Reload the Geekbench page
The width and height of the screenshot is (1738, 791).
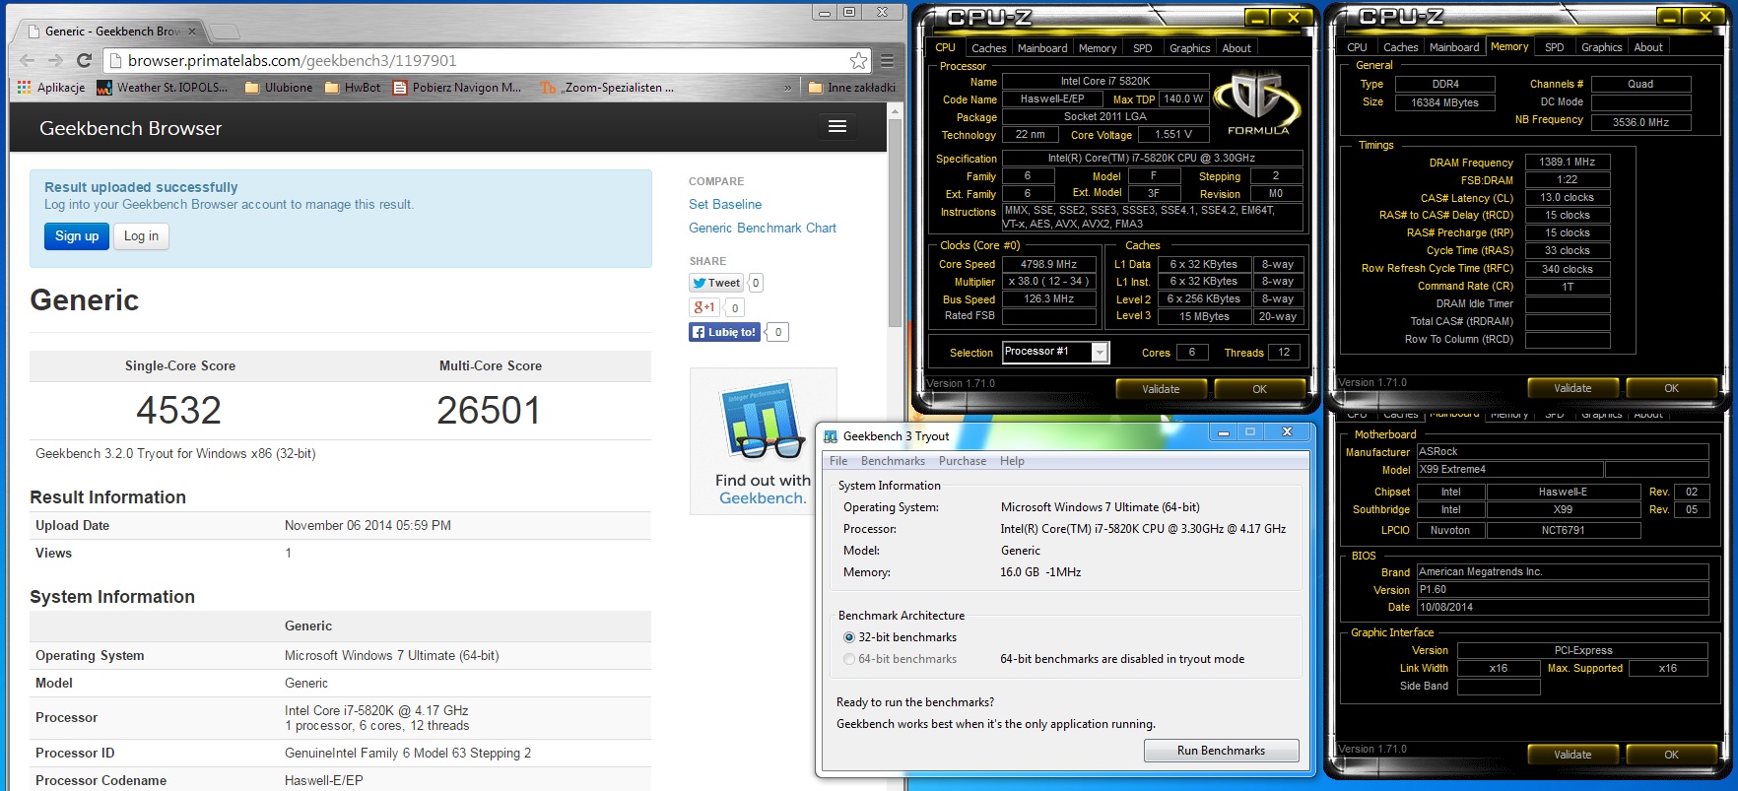(85, 60)
